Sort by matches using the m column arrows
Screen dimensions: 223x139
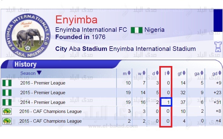(129, 73)
